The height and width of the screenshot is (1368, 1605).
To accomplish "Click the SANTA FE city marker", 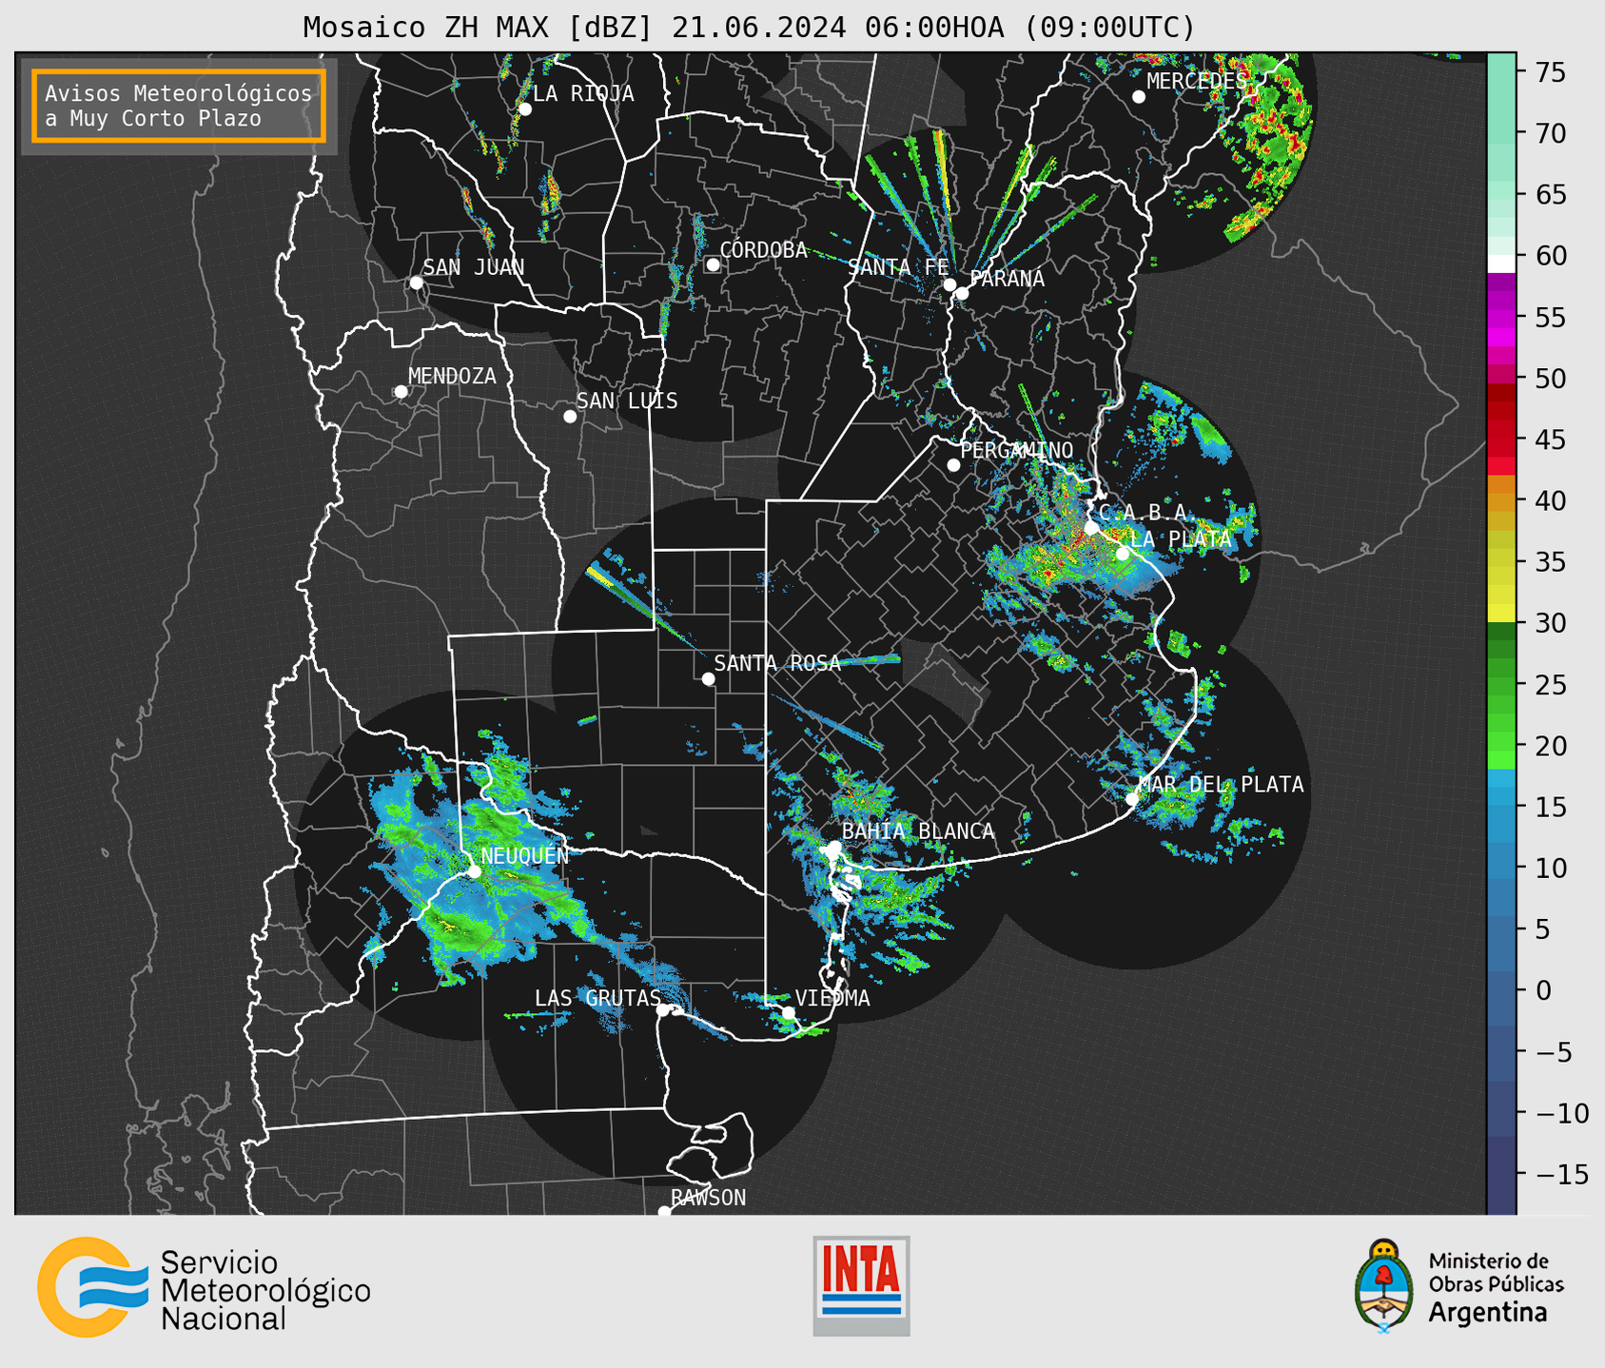I will [949, 284].
